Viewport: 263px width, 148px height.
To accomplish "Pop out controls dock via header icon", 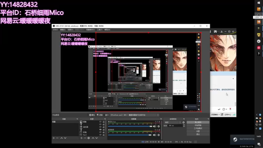I will pos(208,119).
